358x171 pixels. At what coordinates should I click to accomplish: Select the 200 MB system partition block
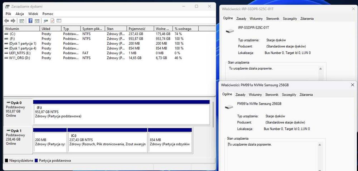[50, 140]
